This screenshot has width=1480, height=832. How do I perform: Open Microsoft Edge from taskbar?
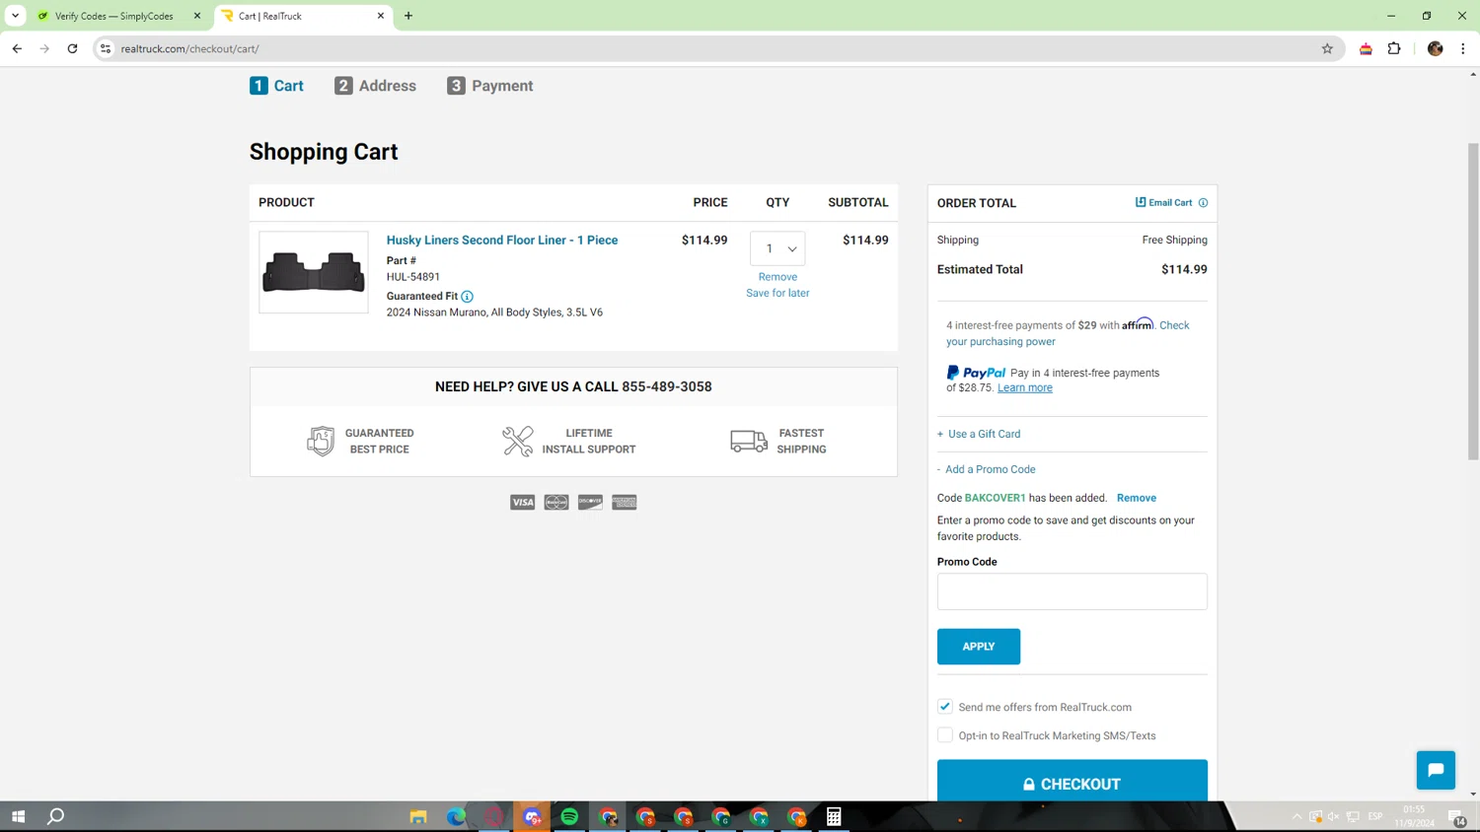point(456,816)
